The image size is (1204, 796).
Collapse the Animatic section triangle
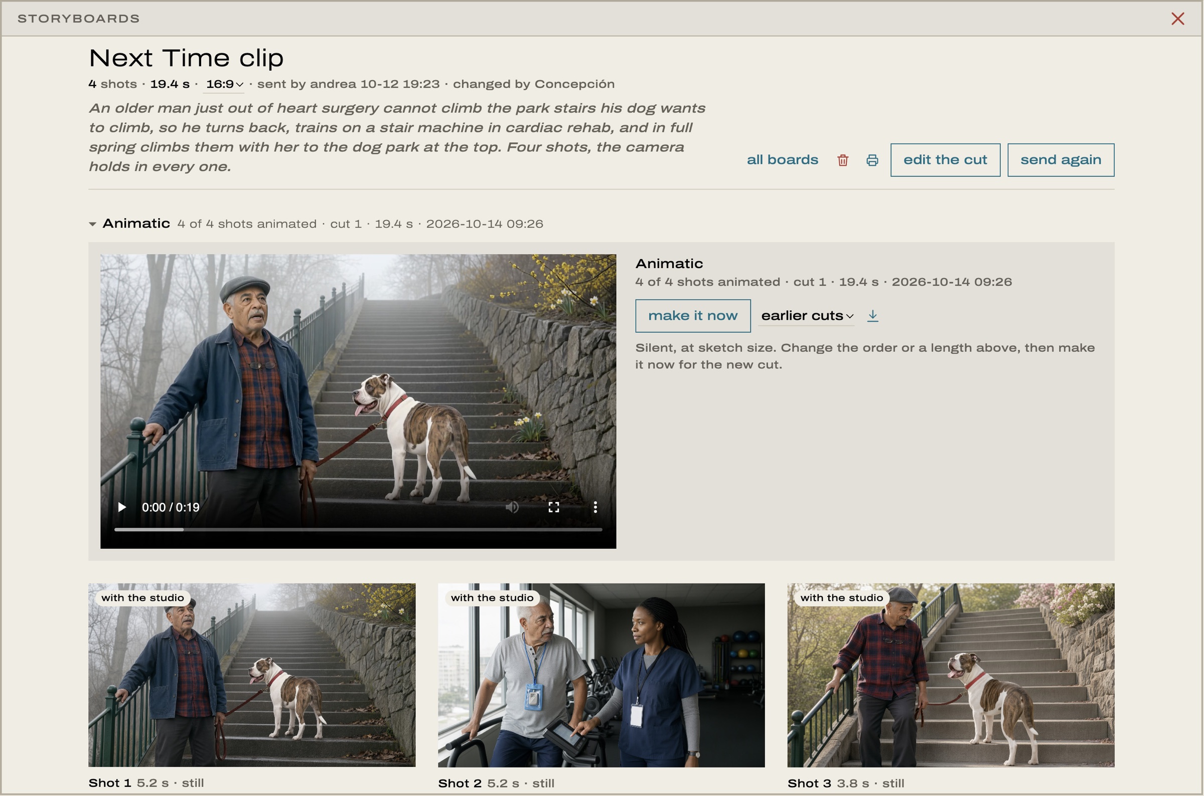[x=92, y=224]
